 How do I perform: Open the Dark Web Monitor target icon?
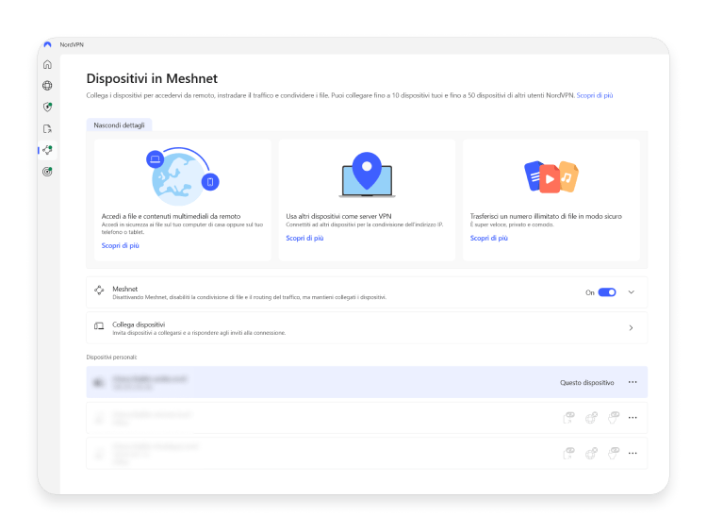(47, 172)
